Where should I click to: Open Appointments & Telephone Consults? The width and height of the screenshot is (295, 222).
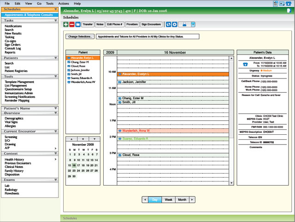29,15
